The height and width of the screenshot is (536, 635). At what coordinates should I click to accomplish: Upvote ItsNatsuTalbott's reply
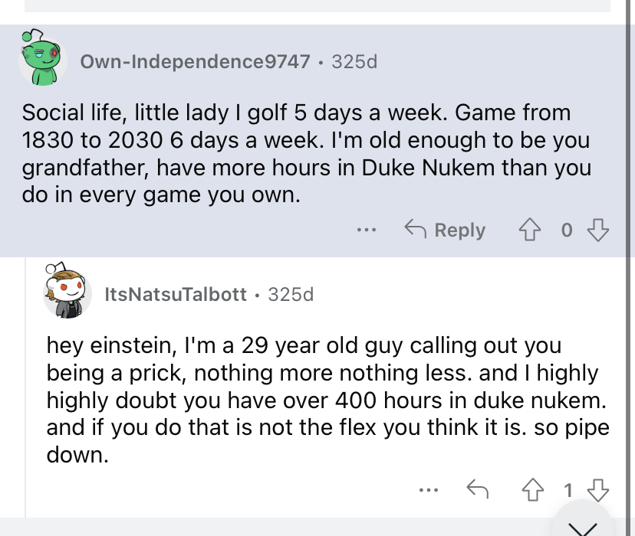[532, 490]
